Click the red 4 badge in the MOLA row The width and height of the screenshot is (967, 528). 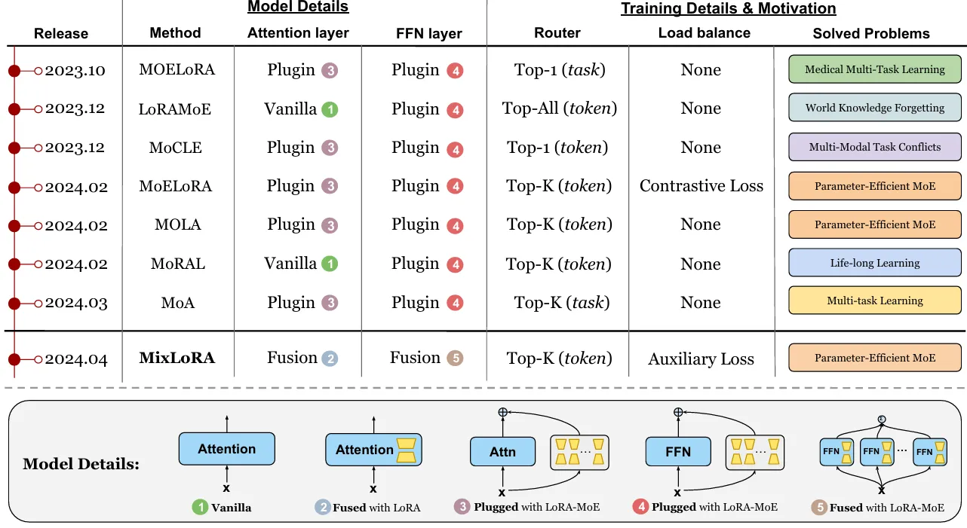[454, 226]
